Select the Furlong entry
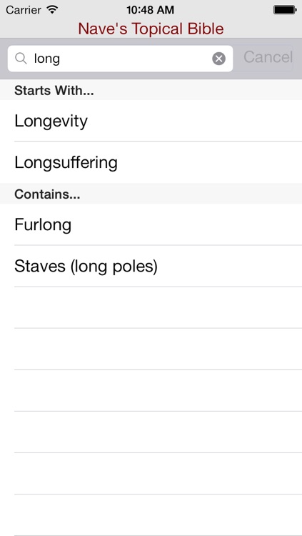Image resolution: width=302 pixels, height=536 pixels. tap(151, 224)
